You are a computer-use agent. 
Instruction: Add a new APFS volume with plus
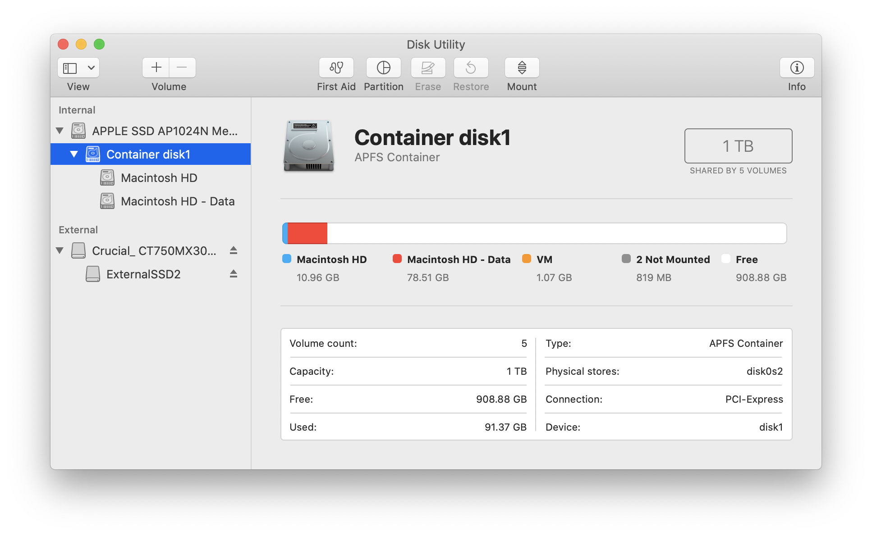156,68
